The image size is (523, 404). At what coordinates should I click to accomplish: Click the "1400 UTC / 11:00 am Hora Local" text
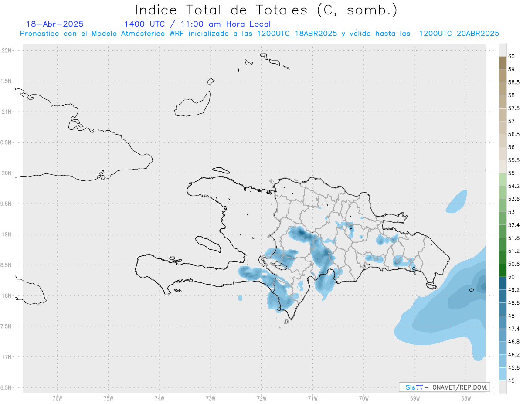[197, 24]
